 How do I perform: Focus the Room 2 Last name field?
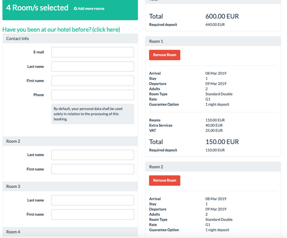(93, 155)
